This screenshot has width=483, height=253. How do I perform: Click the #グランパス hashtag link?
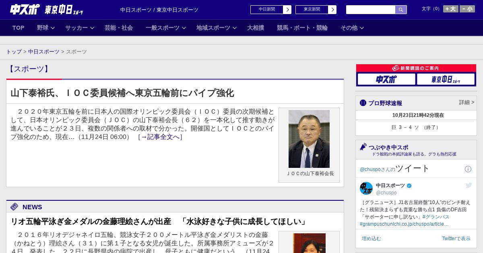(436, 217)
